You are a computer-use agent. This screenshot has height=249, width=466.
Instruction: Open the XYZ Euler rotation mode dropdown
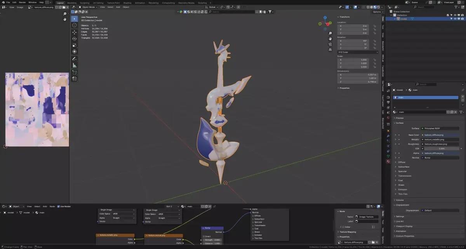[x=358, y=52]
